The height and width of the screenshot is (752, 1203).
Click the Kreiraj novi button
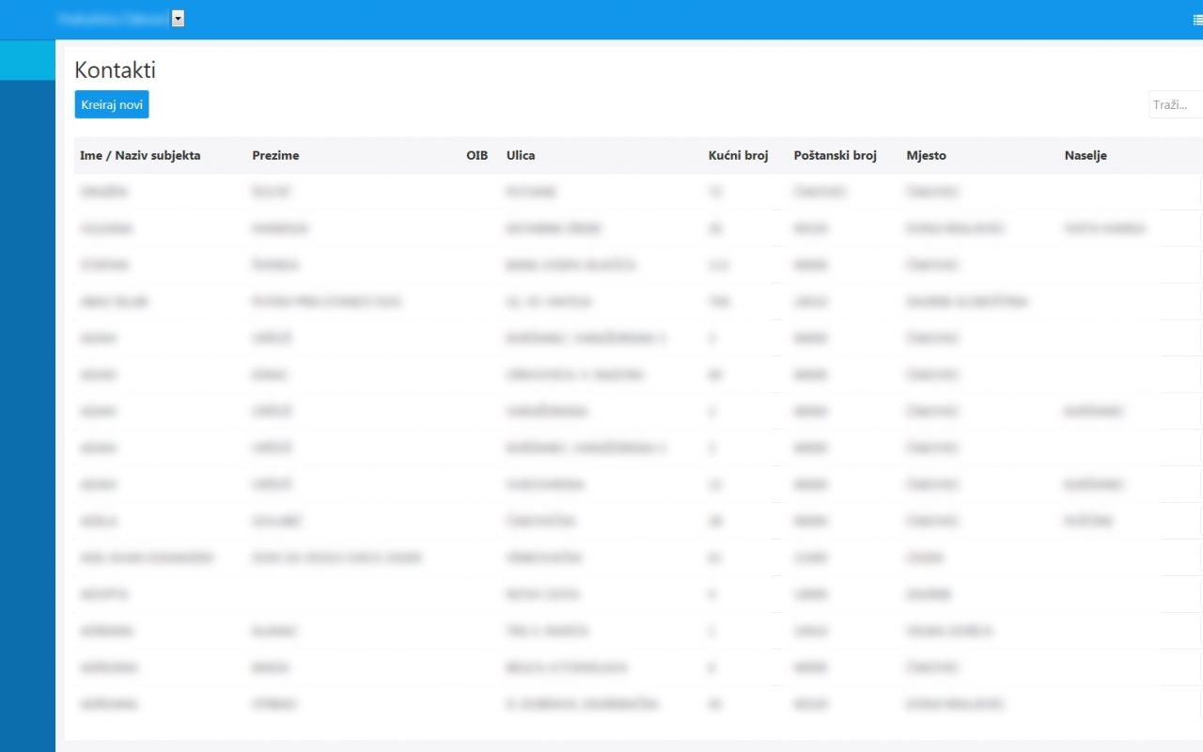tap(112, 104)
